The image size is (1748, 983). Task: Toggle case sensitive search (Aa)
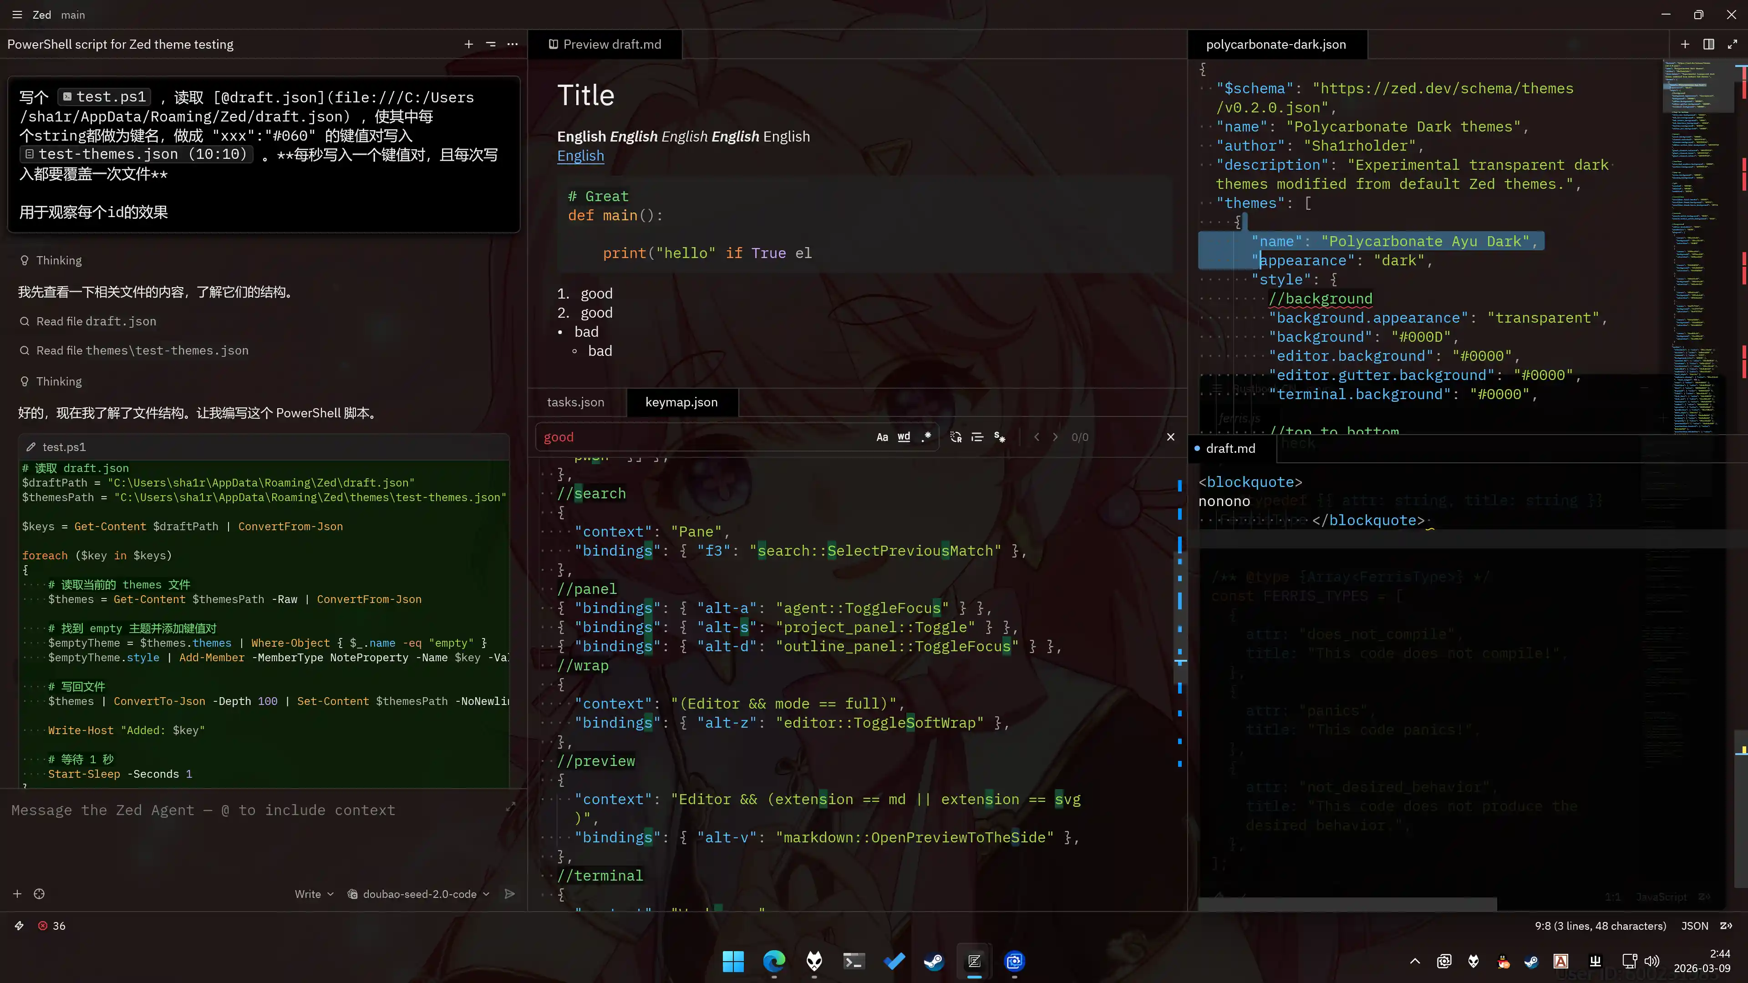coord(881,437)
